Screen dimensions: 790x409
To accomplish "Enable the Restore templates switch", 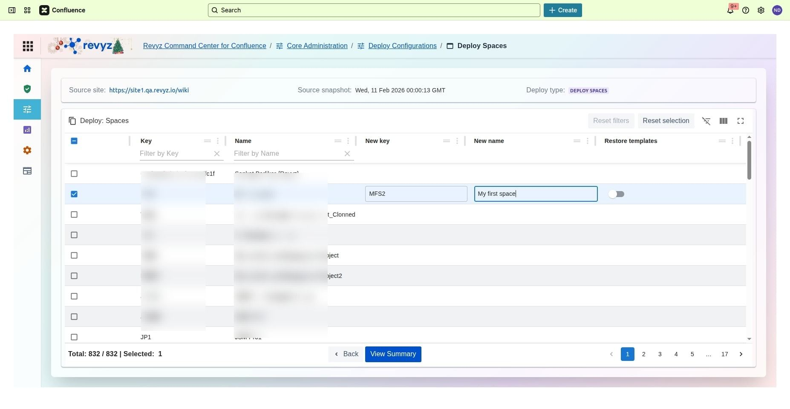I will click(616, 194).
